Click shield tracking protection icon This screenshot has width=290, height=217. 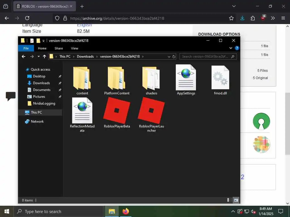click(x=57, y=18)
